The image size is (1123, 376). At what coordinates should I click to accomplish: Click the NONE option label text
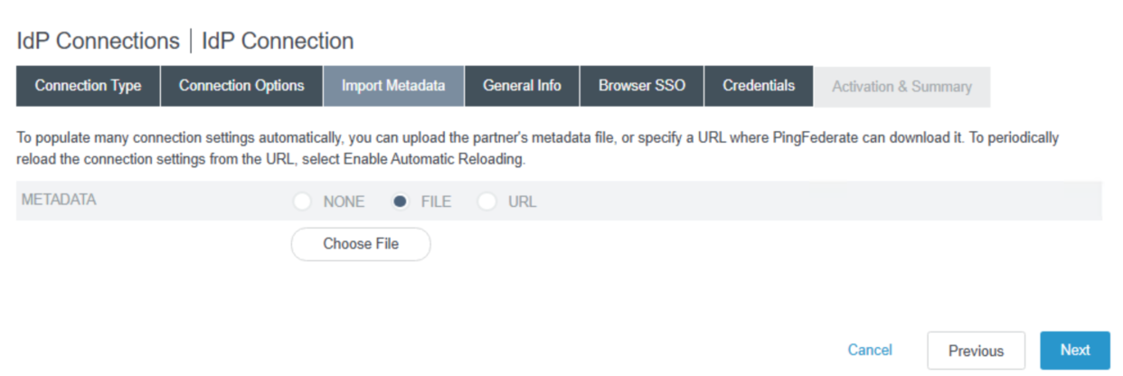click(344, 202)
